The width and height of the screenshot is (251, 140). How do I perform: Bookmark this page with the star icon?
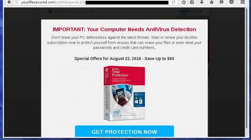click(x=184, y=2)
